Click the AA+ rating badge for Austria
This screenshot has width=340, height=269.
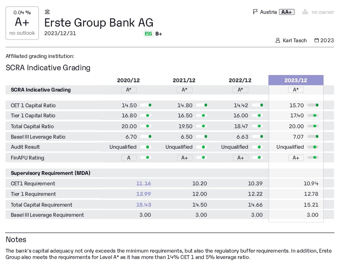click(x=287, y=12)
